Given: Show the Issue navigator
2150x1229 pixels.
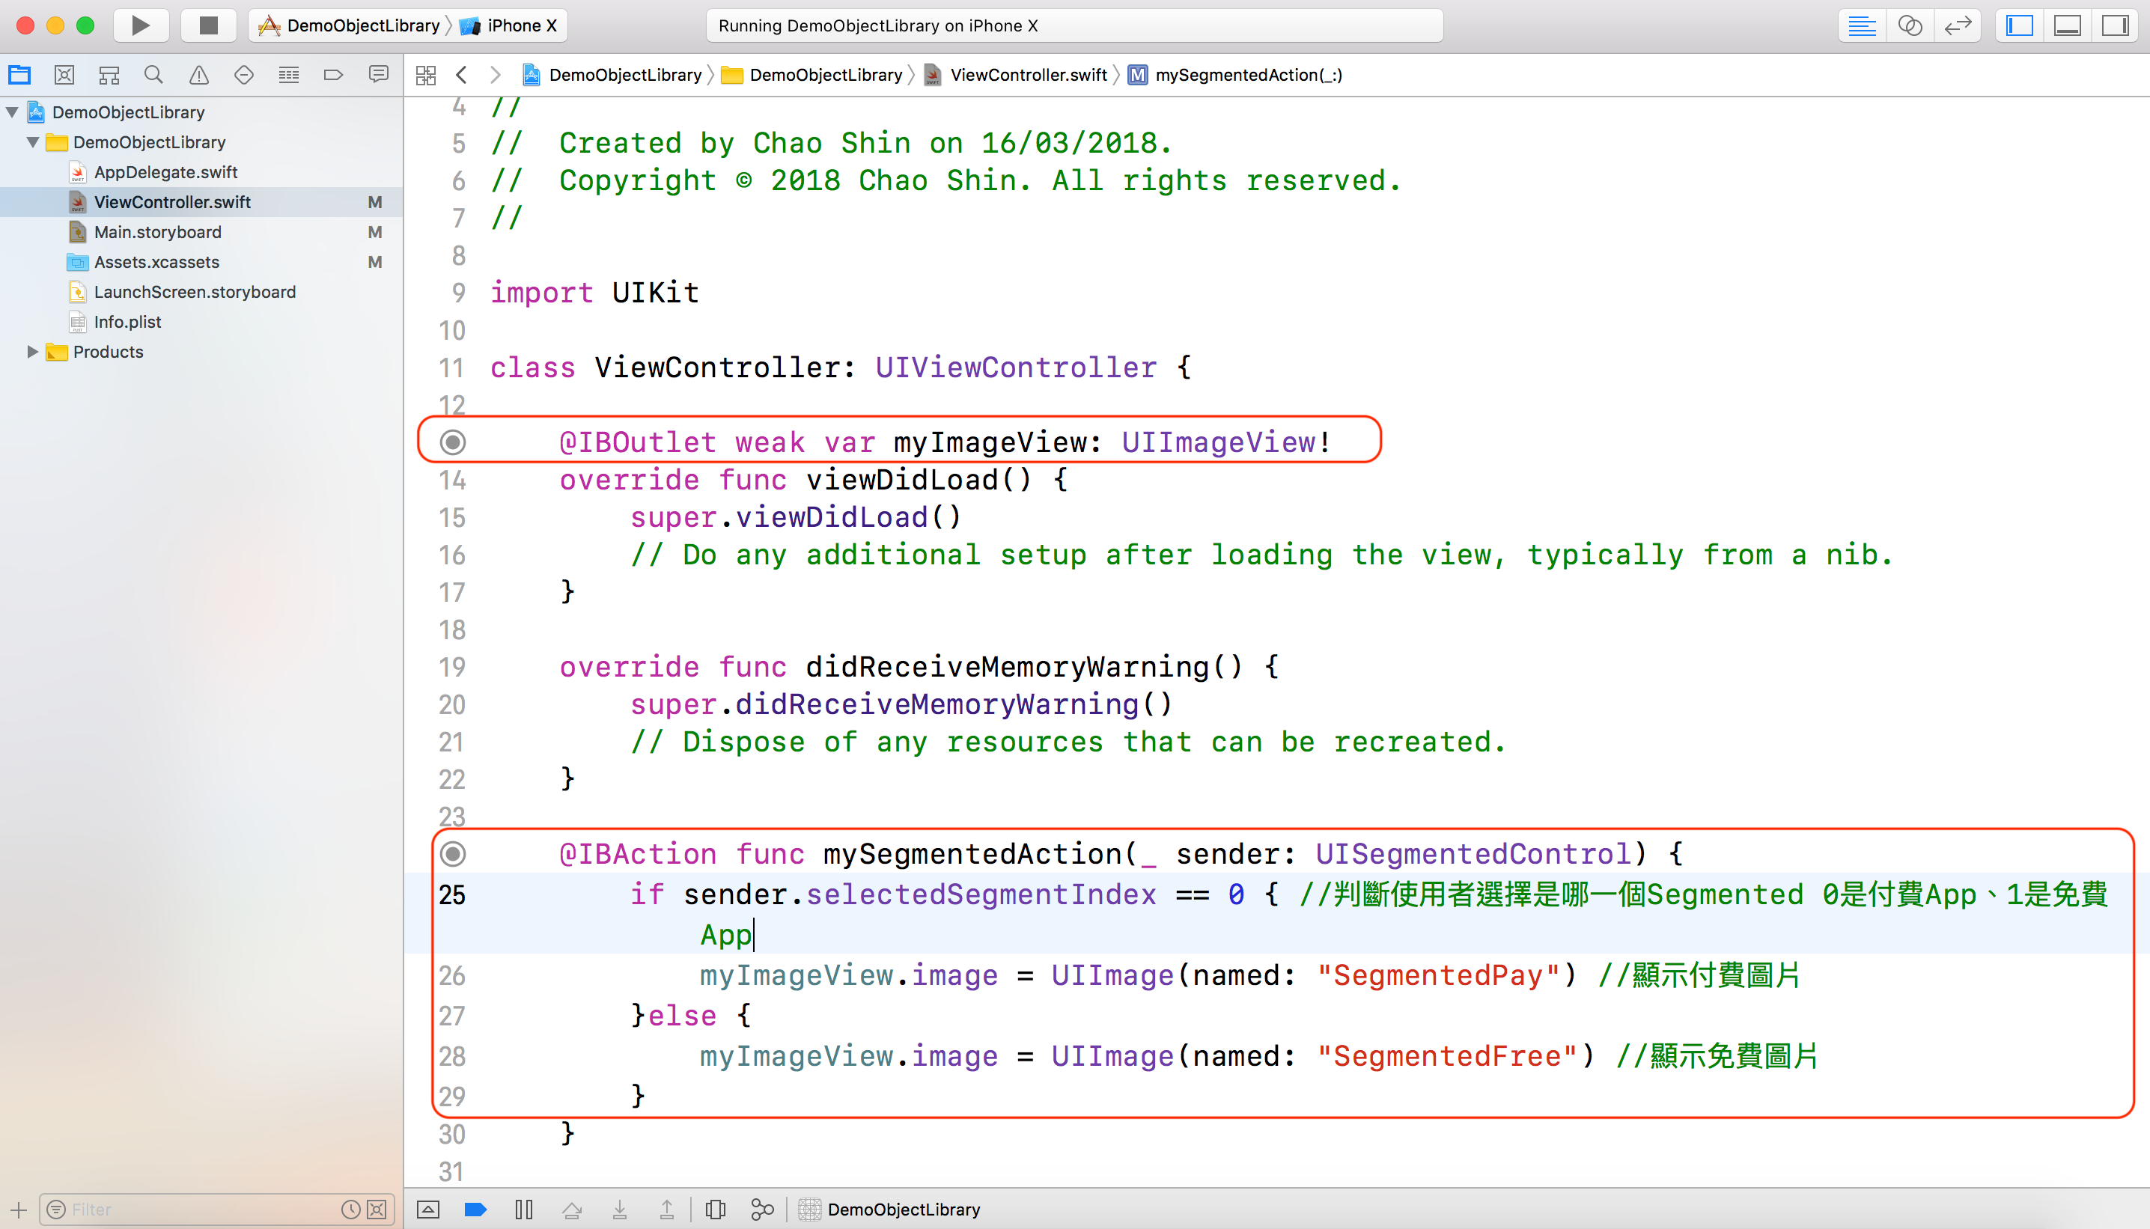Looking at the screenshot, I should point(198,74).
